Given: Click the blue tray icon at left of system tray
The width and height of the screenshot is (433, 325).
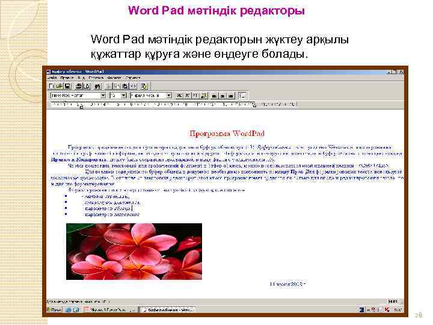Looking at the screenshot, I should [x=361, y=309].
